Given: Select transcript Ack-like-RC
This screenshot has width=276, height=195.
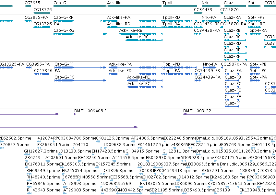Looking at the screenshot, I should (x=144, y=40).
